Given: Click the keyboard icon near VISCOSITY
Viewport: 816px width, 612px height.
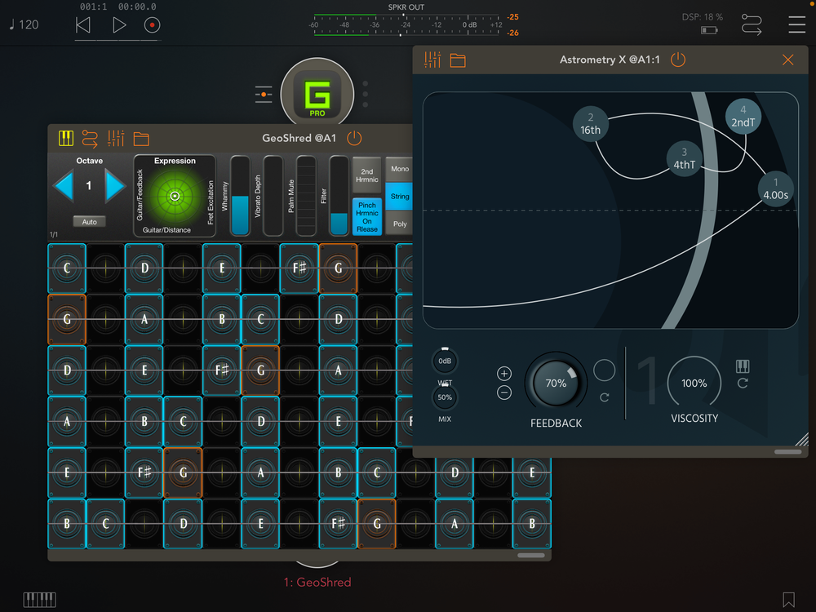Looking at the screenshot, I should point(743,366).
